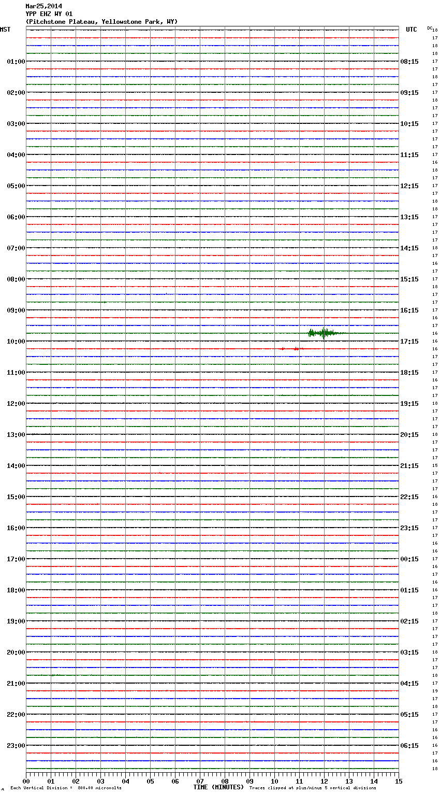
Task: Click the 05 minute tick on bottom axis
Action: pyautogui.click(x=150, y=781)
